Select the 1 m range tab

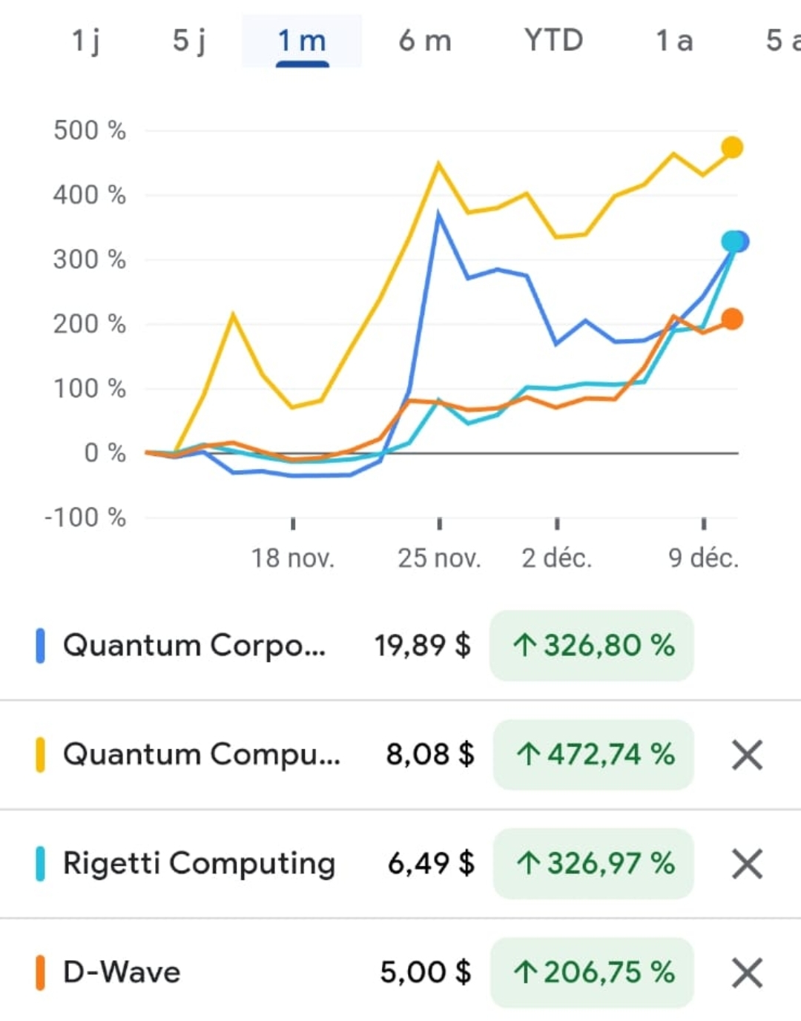click(x=302, y=41)
